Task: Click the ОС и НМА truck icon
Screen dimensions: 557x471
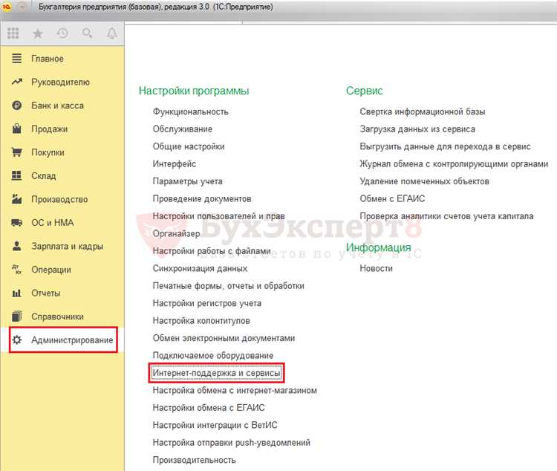Action: click(16, 223)
